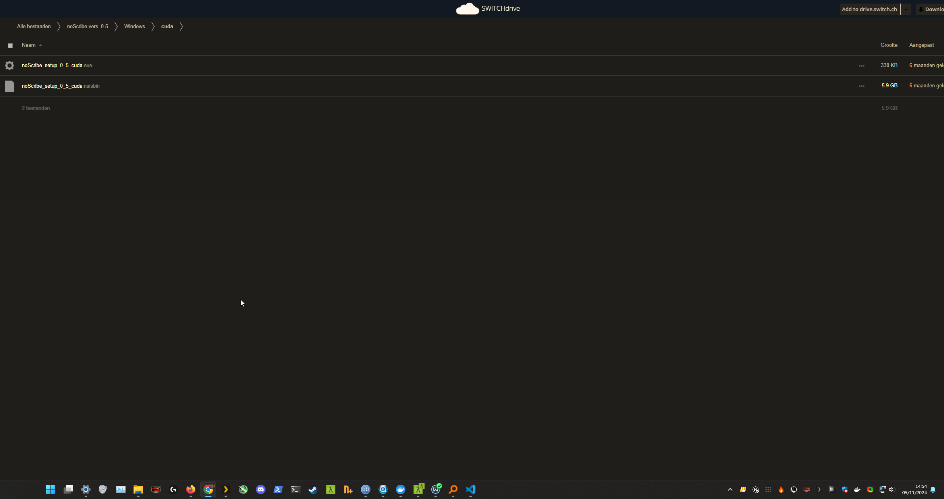Open Docker Desktop from the taskbar
Screen dimensions: 944x499
(400, 489)
